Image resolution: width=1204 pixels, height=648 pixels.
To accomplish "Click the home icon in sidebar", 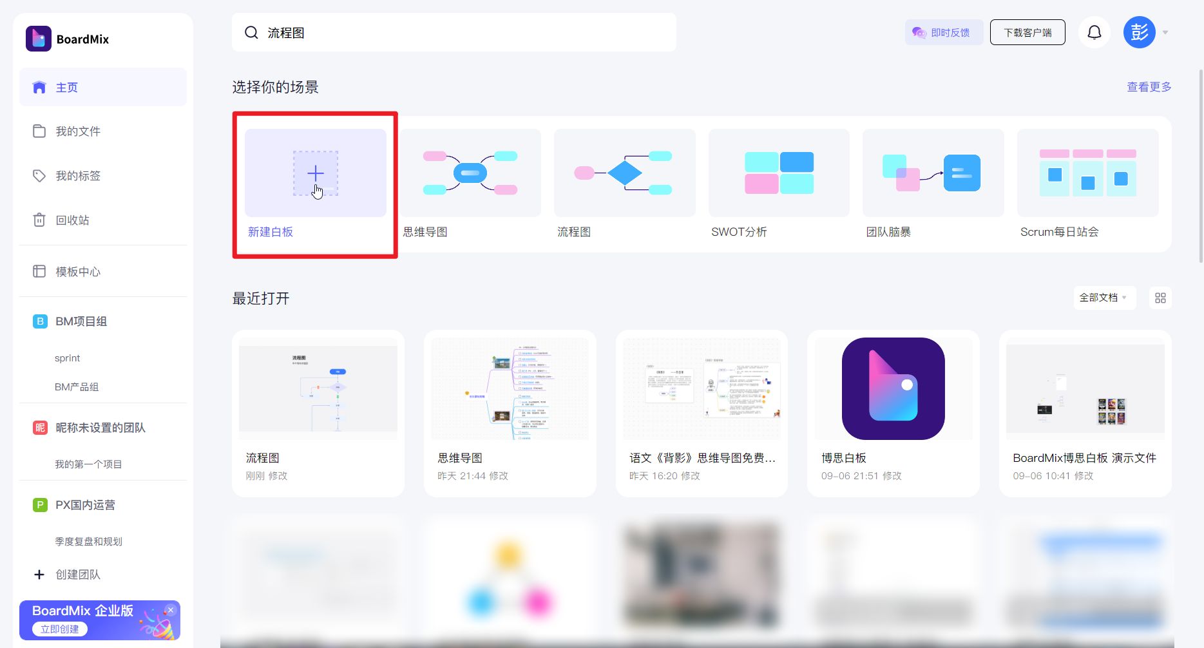I will click(x=39, y=87).
